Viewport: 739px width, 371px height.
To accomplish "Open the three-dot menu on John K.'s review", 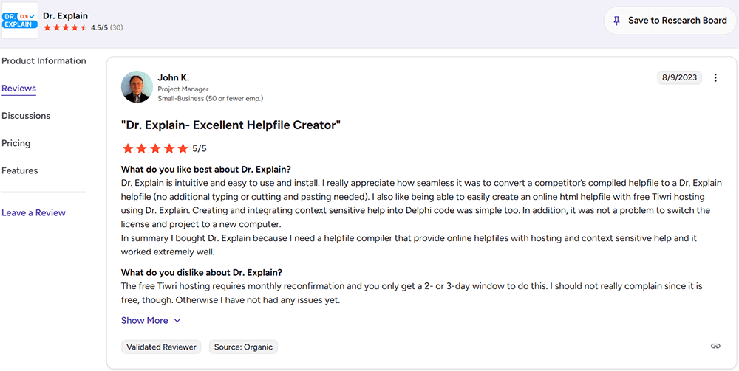I will click(x=715, y=78).
